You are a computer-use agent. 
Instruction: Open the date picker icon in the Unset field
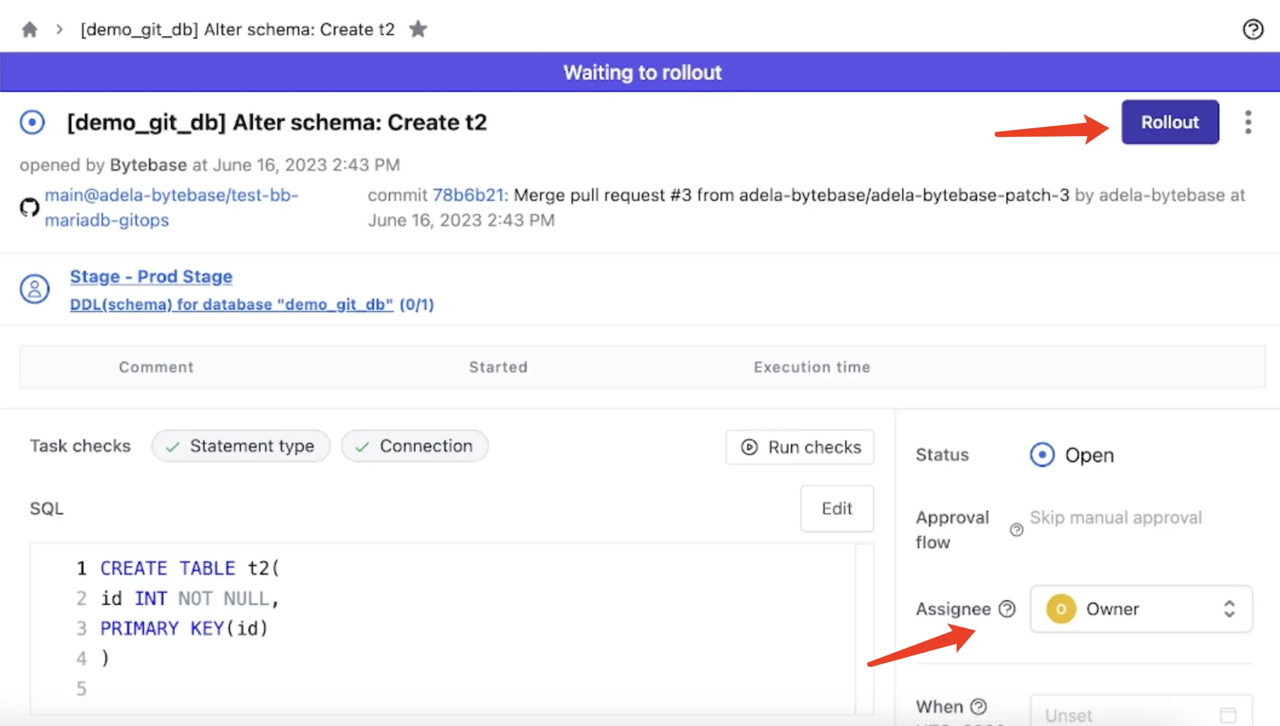[x=1229, y=714]
